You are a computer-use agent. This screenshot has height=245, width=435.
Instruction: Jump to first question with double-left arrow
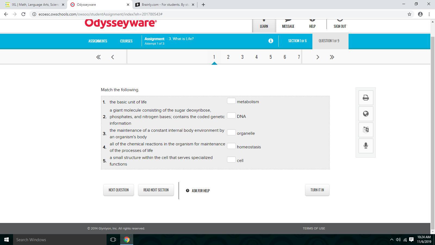(98, 57)
